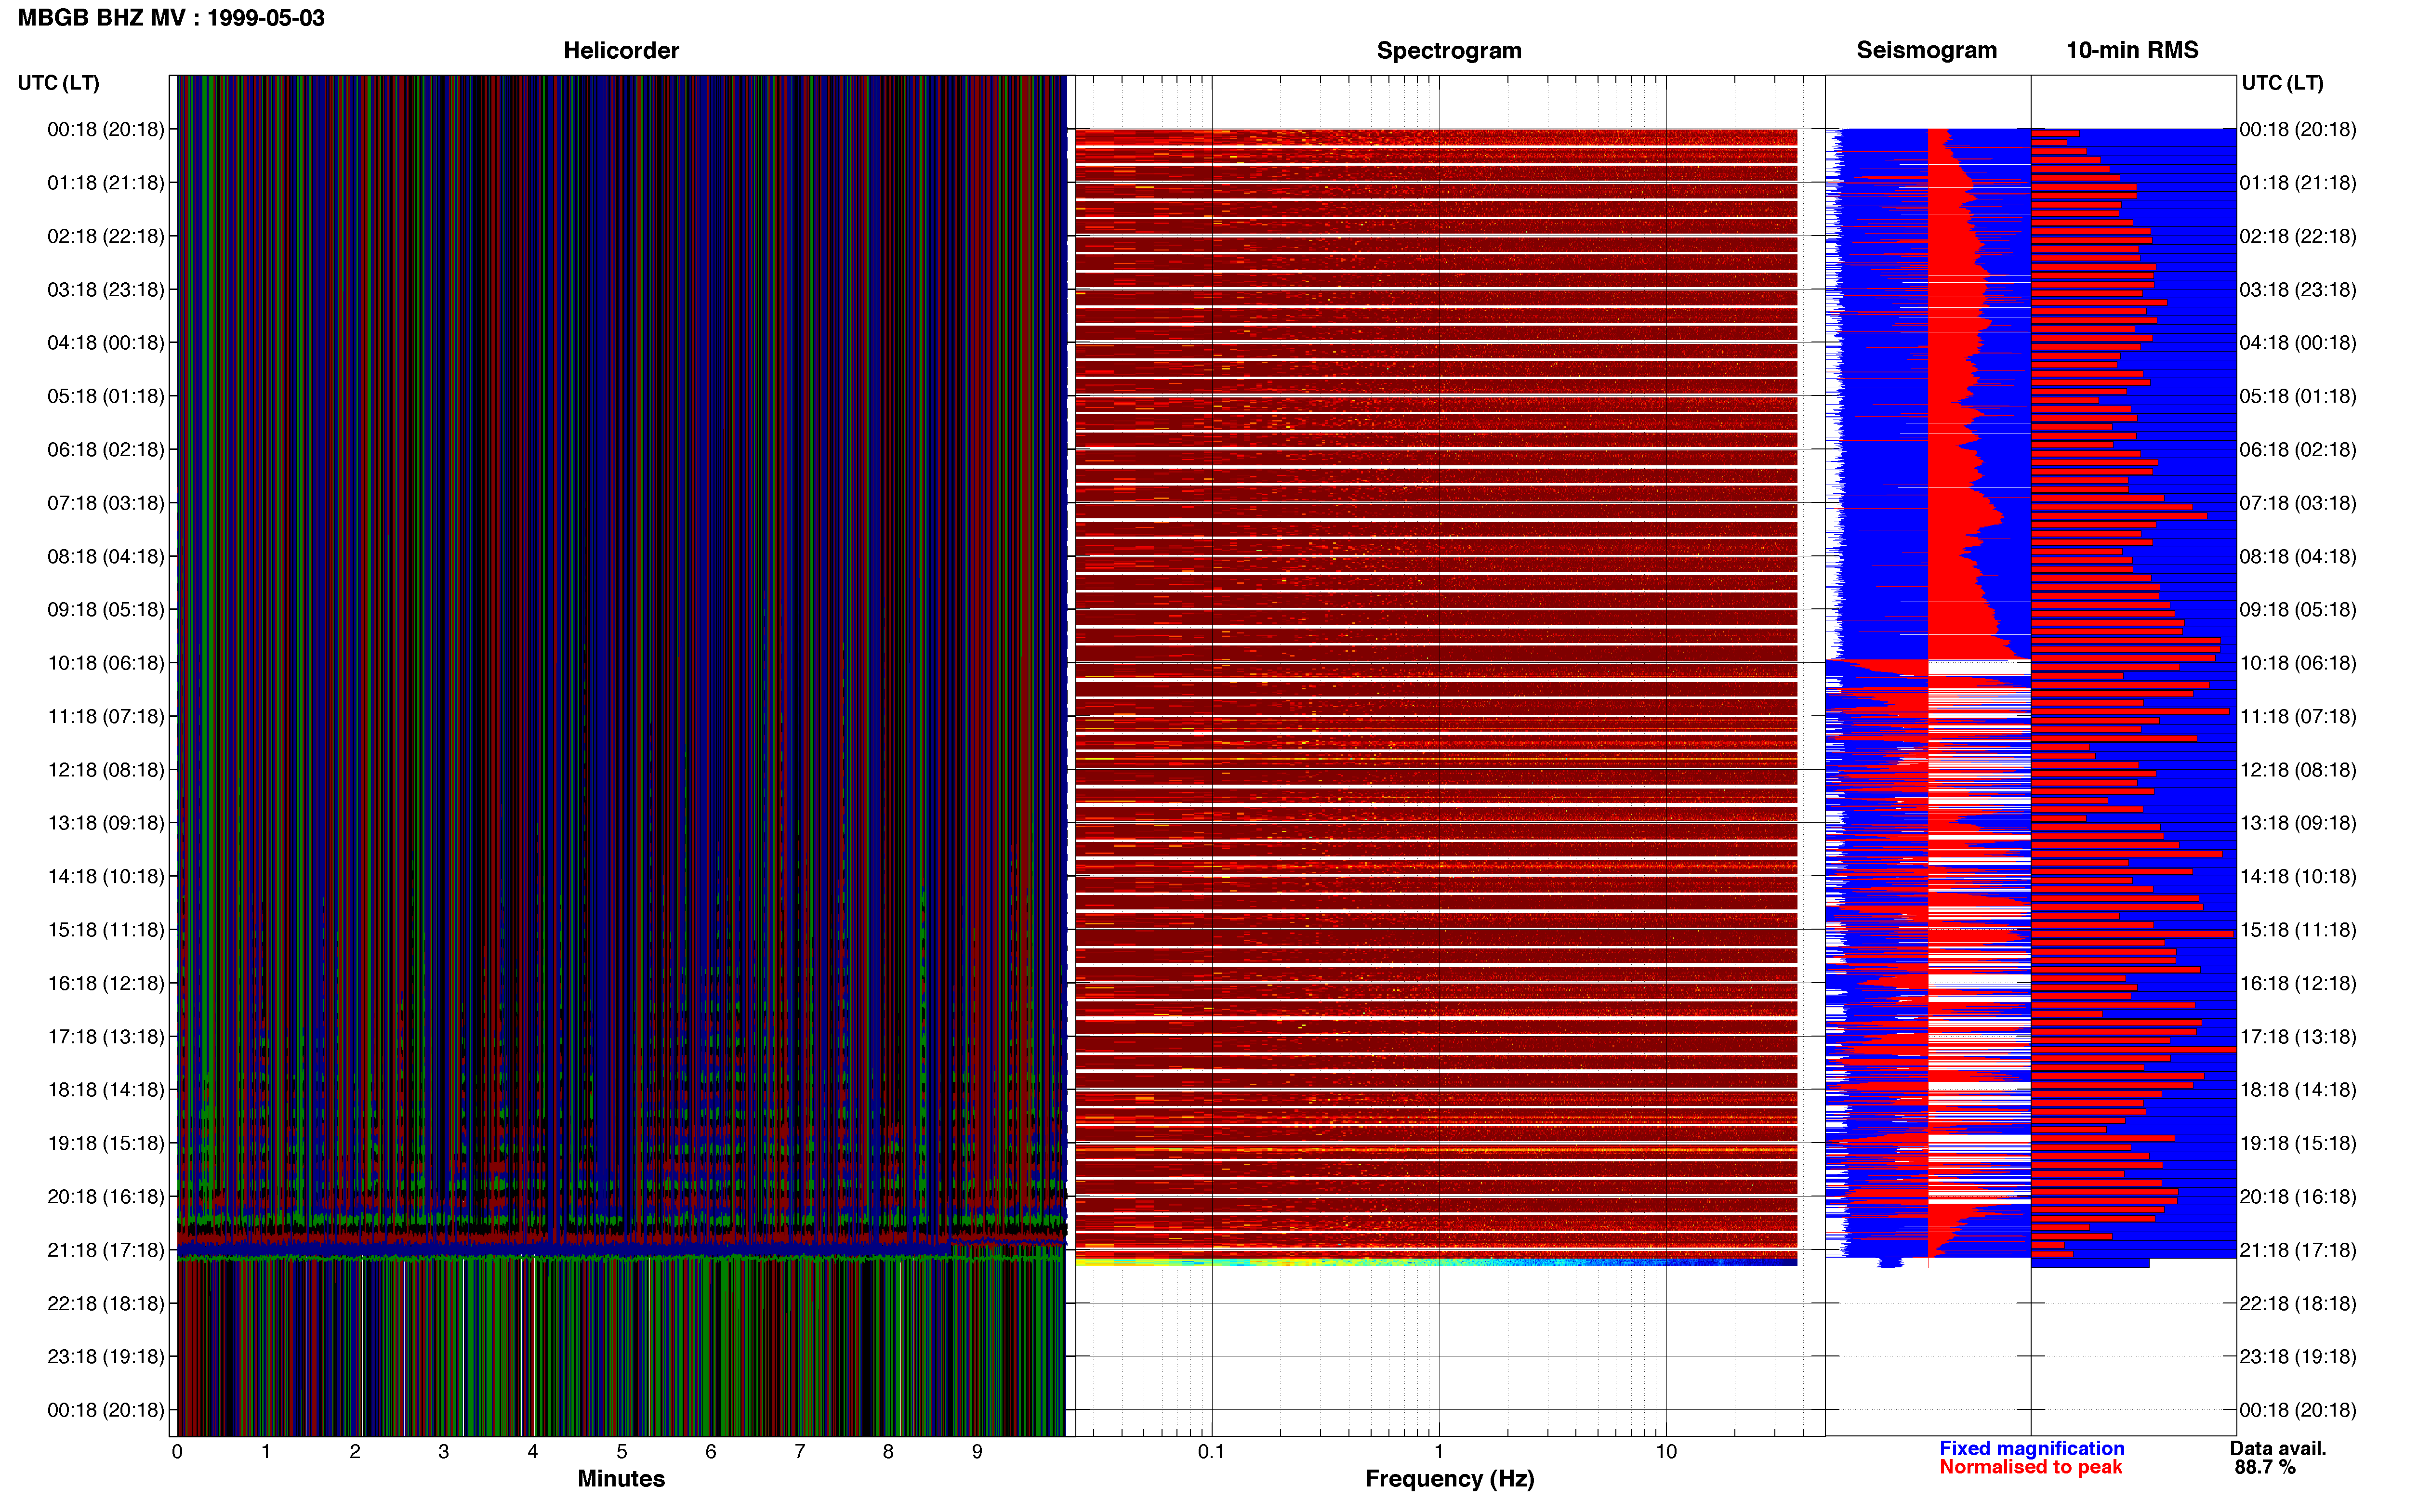The image size is (2418, 1512).
Task: Select left time label '05:18 (01:18)'
Action: coord(106,396)
